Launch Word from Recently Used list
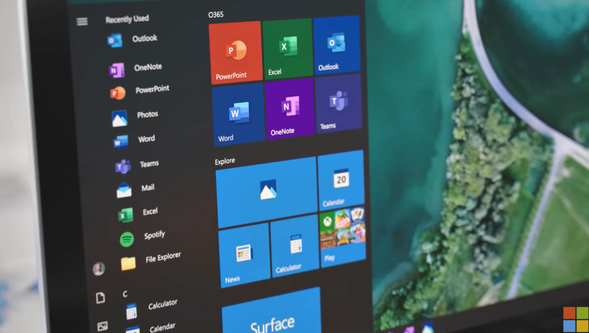The height and width of the screenshot is (333, 589). point(134,140)
